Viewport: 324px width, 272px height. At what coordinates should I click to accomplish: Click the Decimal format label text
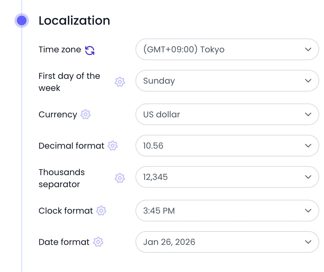pos(71,146)
